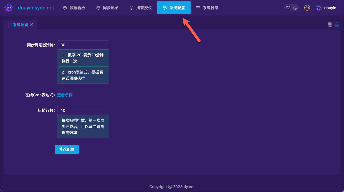Expand options for the 同步周期 input

(83, 45)
